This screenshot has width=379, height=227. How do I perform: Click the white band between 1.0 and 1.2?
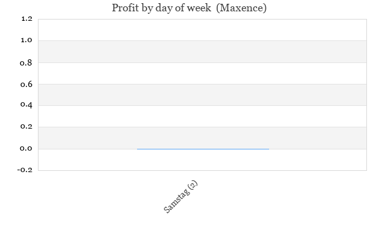pyautogui.click(x=203, y=30)
